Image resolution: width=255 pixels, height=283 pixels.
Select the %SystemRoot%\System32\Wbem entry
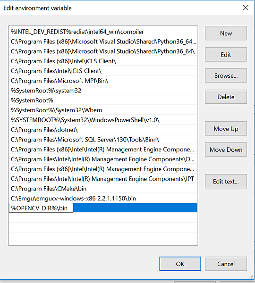pyautogui.click(x=103, y=110)
